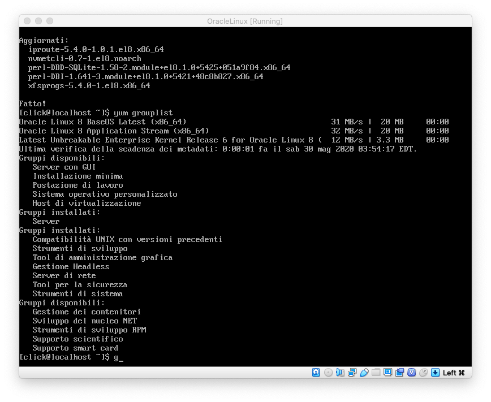This screenshot has height=402, width=491.
Task: Select 'Supporto smart card' group
Action: pos(75,348)
